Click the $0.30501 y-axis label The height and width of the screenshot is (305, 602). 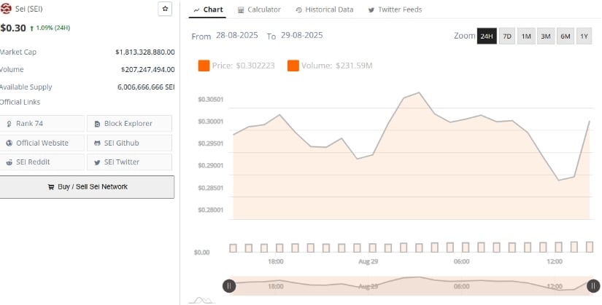coord(210,99)
